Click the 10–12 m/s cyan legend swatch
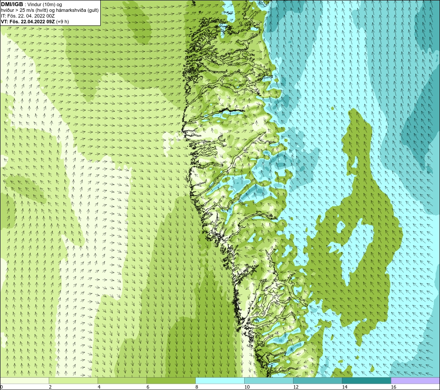The height and width of the screenshot is (390, 440). pos(269,381)
